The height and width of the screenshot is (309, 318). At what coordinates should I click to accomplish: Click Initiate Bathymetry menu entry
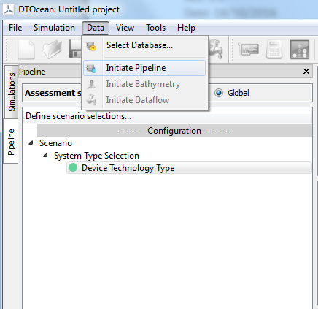(x=144, y=84)
